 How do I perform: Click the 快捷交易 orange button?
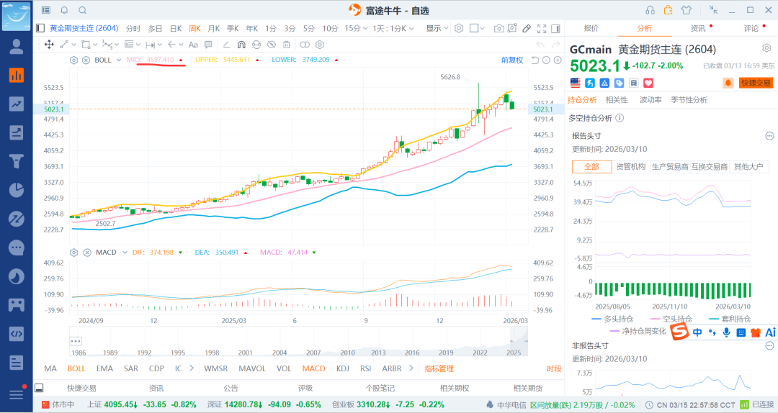(756, 83)
